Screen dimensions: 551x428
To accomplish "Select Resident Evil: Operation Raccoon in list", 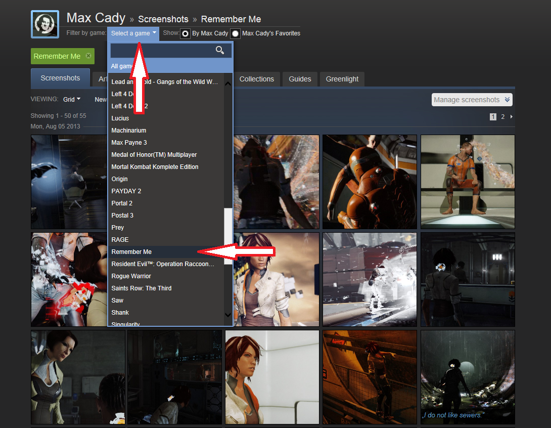I will click(166, 264).
